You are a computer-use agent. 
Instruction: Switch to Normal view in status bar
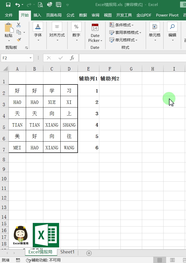159,260
